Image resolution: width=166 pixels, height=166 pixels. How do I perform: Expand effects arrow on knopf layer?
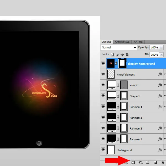coord(165,85)
